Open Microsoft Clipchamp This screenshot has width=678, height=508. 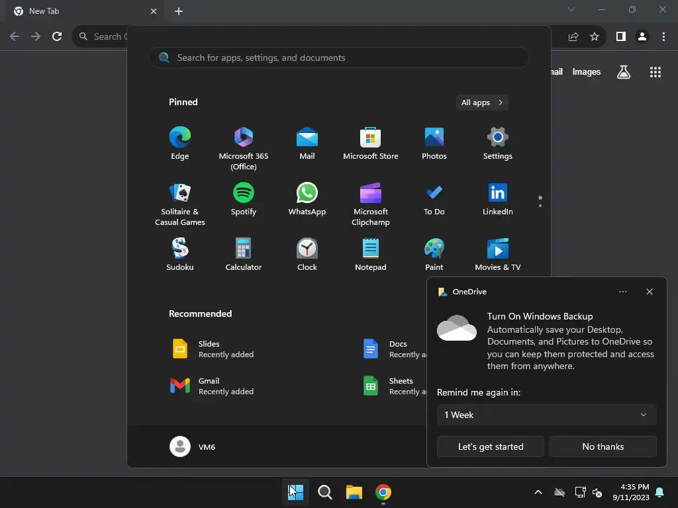pos(371,204)
